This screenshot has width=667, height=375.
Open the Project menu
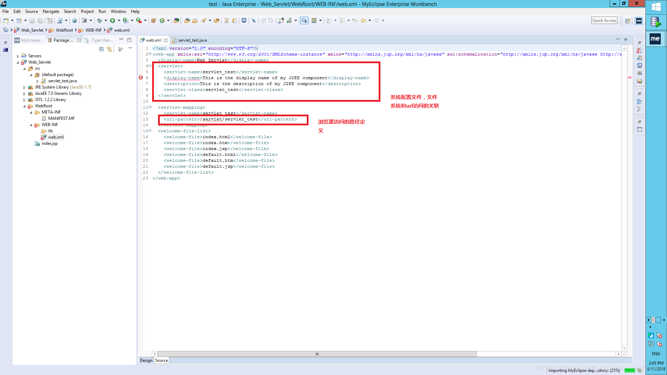(87, 11)
